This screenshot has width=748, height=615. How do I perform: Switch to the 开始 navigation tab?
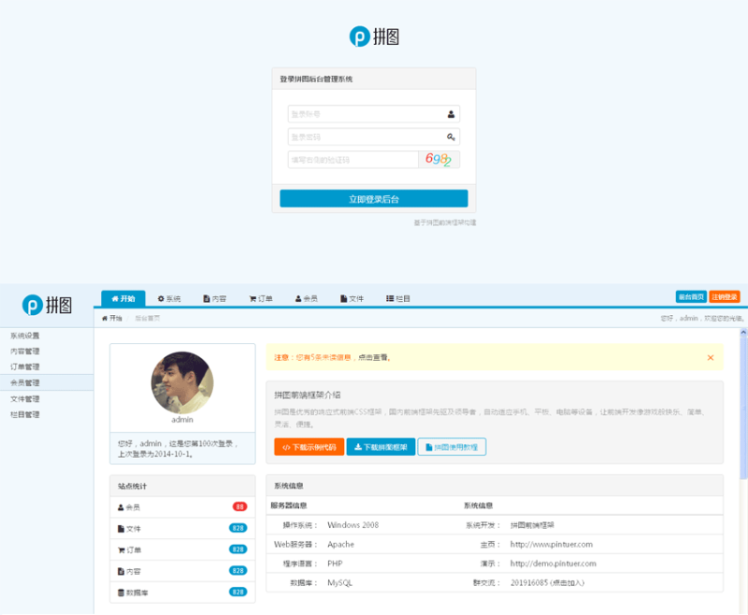click(124, 298)
